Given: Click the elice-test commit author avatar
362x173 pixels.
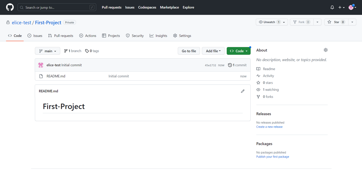Looking at the screenshot, I should tap(41, 65).
